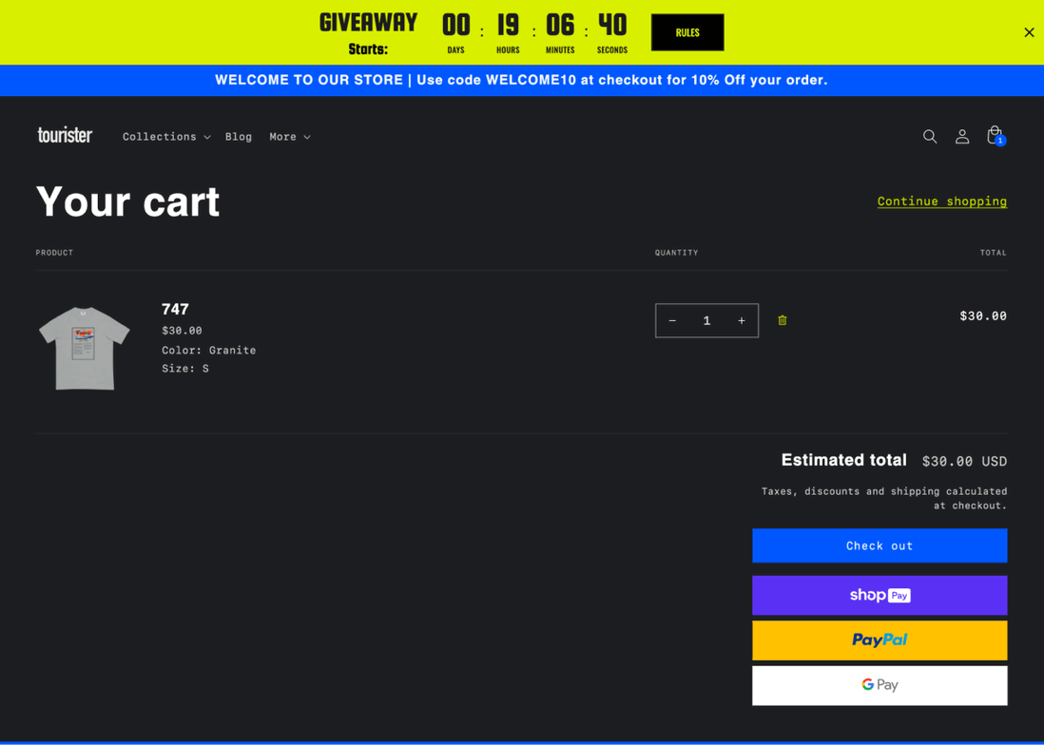The height and width of the screenshot is (745, 1044).
Task: Open the search function
Action: tap(930, 137)
